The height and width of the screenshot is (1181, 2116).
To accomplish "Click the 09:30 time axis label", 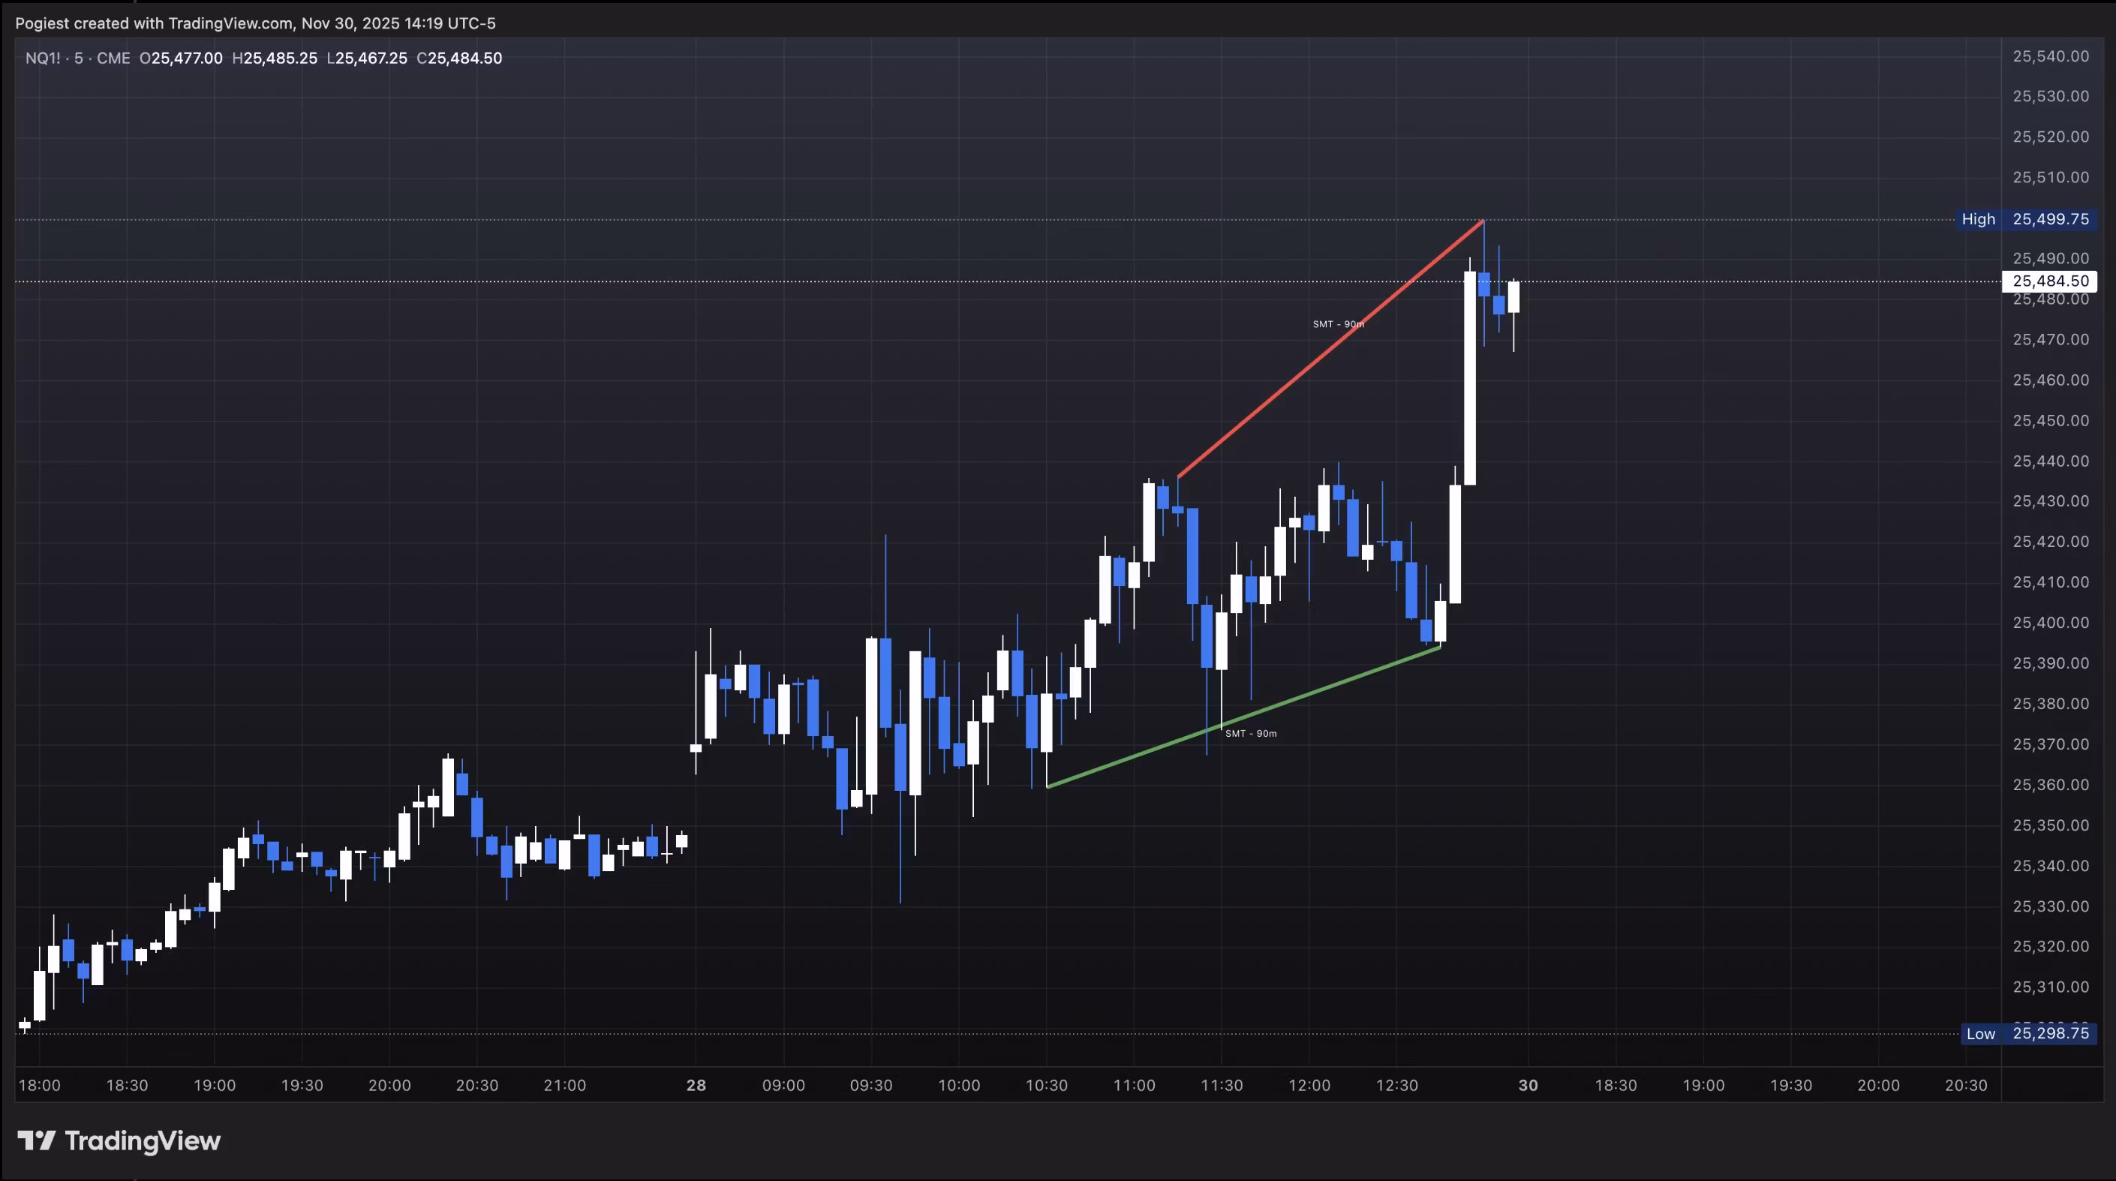I will coord(870,1085).
